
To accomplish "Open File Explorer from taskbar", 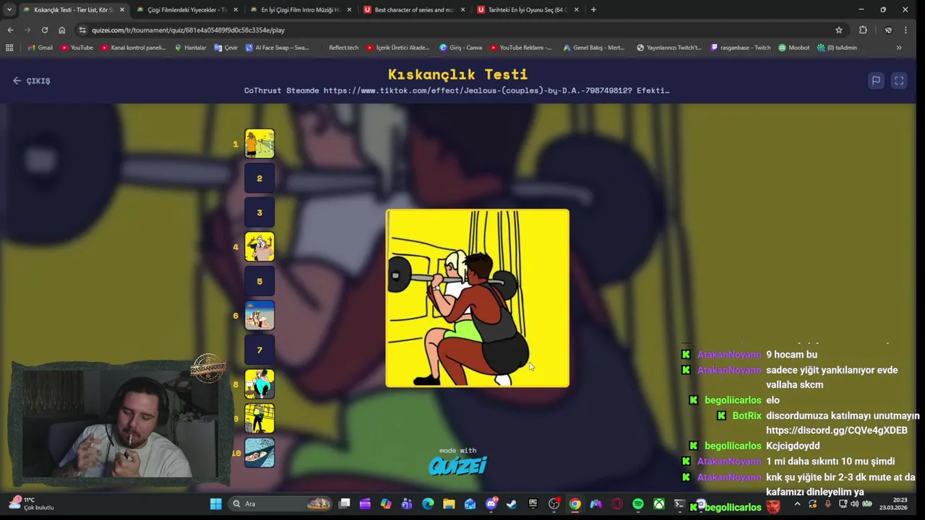I will pos(449,504).
